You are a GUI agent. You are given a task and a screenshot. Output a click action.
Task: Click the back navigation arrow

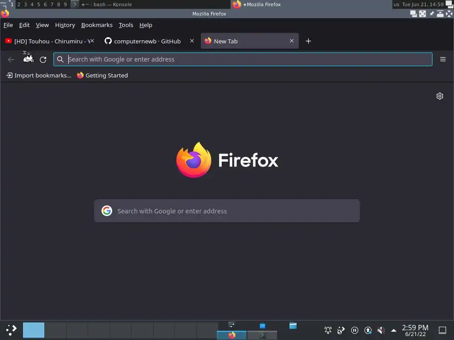[x=11, y=60]
